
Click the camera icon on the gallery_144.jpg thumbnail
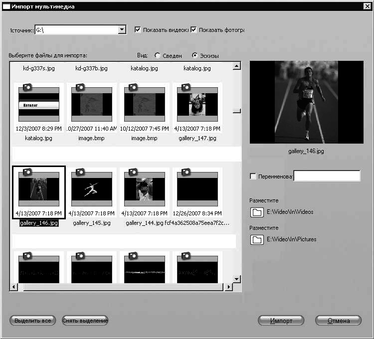[133, 171]
